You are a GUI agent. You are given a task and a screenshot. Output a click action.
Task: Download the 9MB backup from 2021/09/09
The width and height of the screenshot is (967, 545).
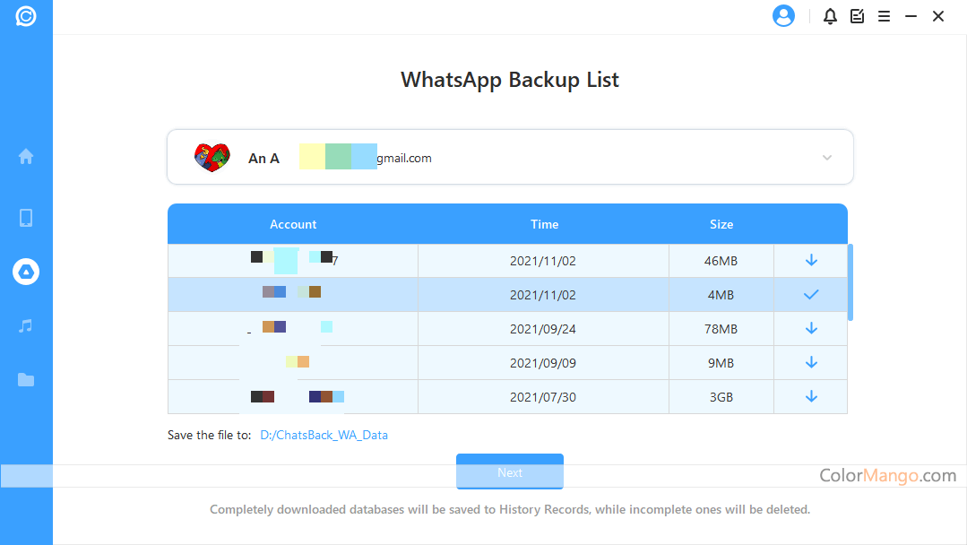811,362
